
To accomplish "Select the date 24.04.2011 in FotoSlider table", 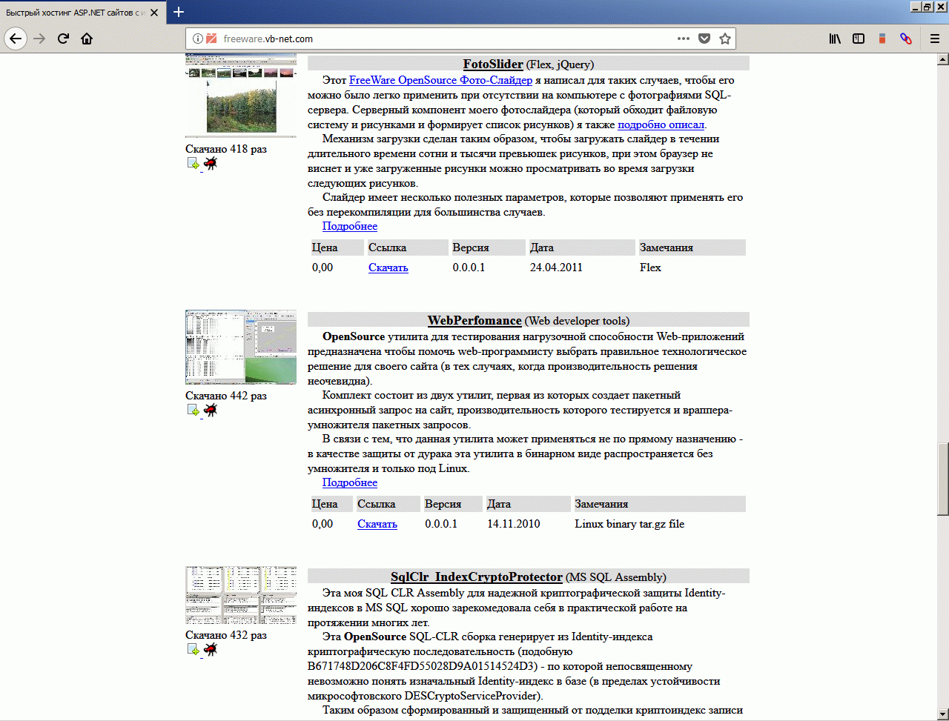I will (x=556, y=268).
